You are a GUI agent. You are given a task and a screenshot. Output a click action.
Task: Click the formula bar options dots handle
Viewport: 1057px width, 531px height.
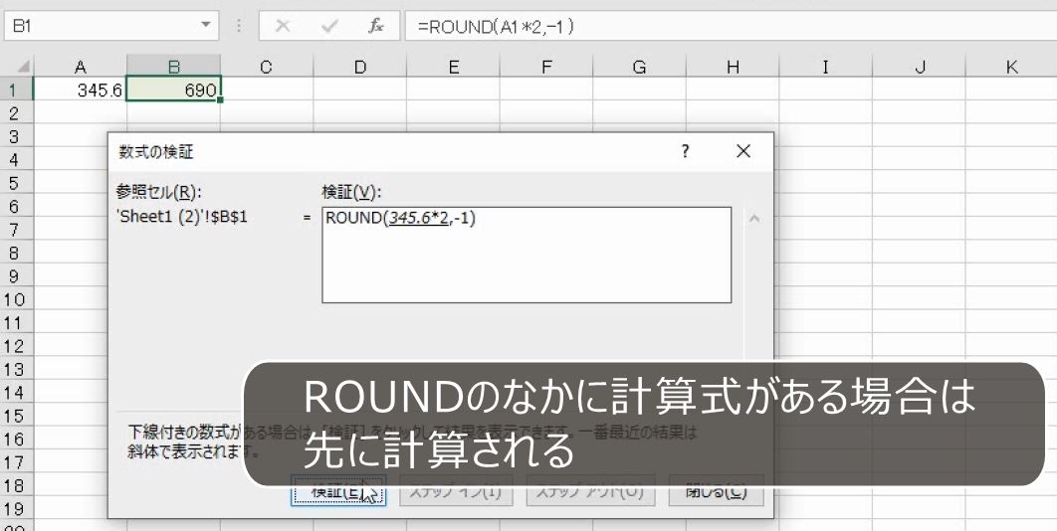239,26
